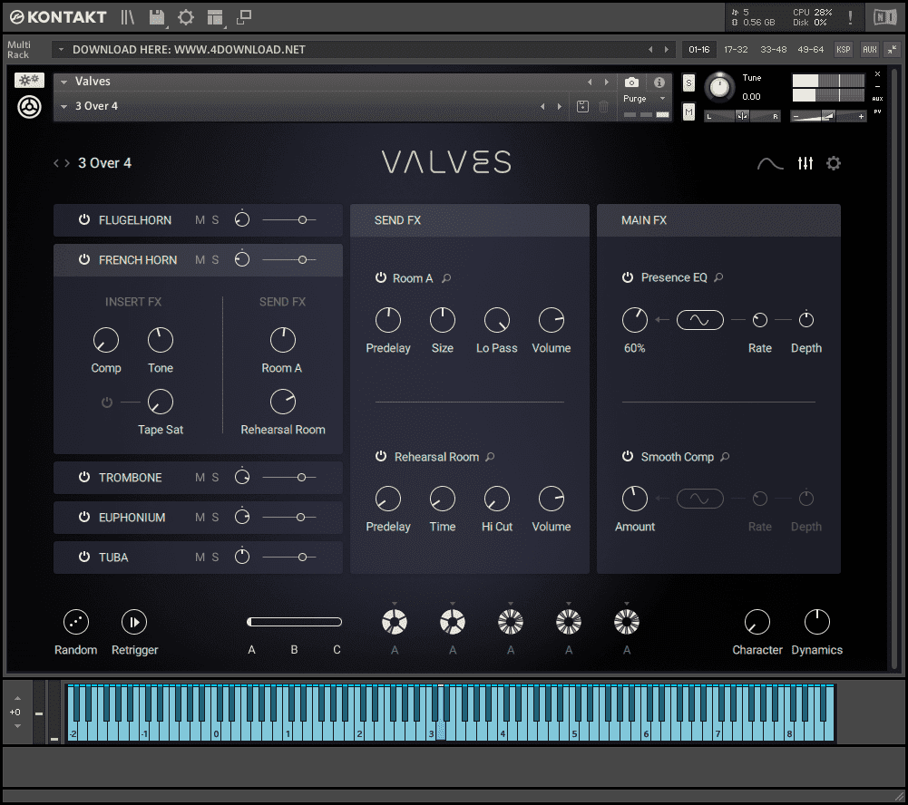Open the Kontakt library browser icon
908x805 pixels.
(x=127, y=17)
